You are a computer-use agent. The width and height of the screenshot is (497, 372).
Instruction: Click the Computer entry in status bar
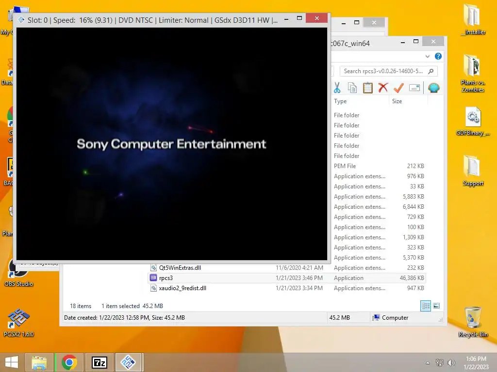point(391,318)
